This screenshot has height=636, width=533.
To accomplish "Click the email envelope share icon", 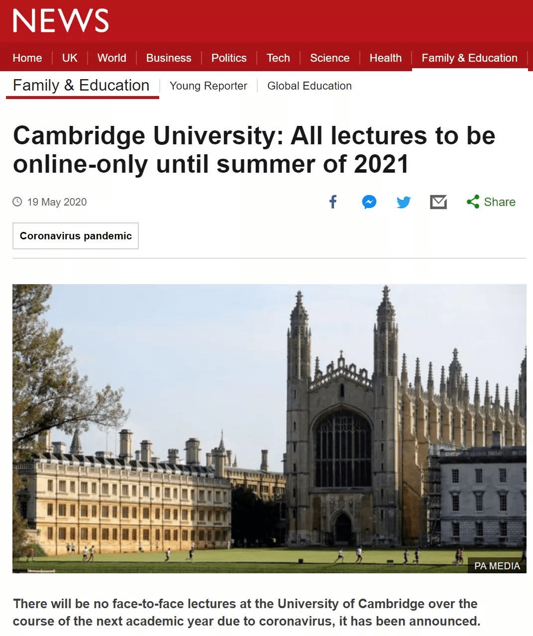I will 438,202.
